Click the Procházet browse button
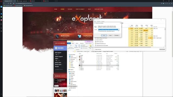The width and height of the screenshot is (173, 97). [x=117, y=35]
